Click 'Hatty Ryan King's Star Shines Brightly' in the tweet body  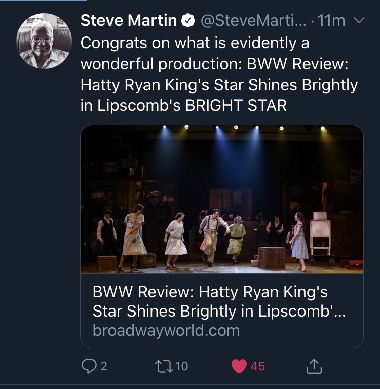(x=219, y=85)
